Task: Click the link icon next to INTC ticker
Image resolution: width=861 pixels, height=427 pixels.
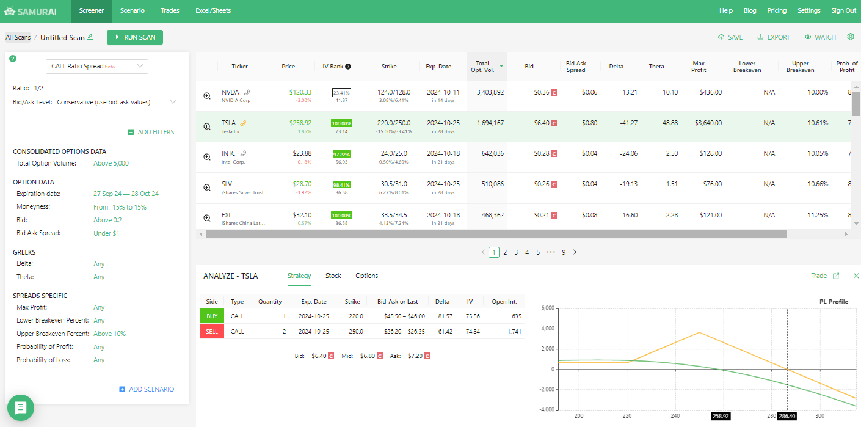Action: [x=243, y=153]
